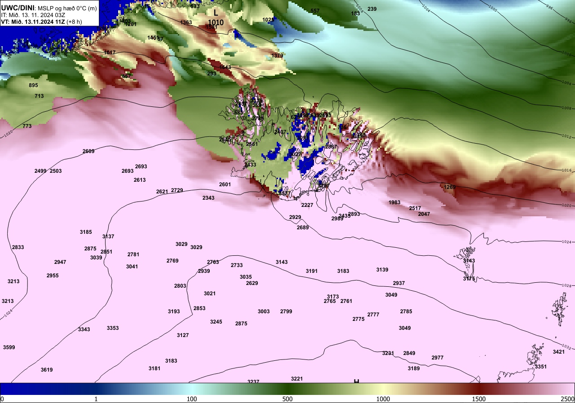This screenshot has width=575, height=403.
Task: Click the 3351 height value
Action: [x=541, y=367]
